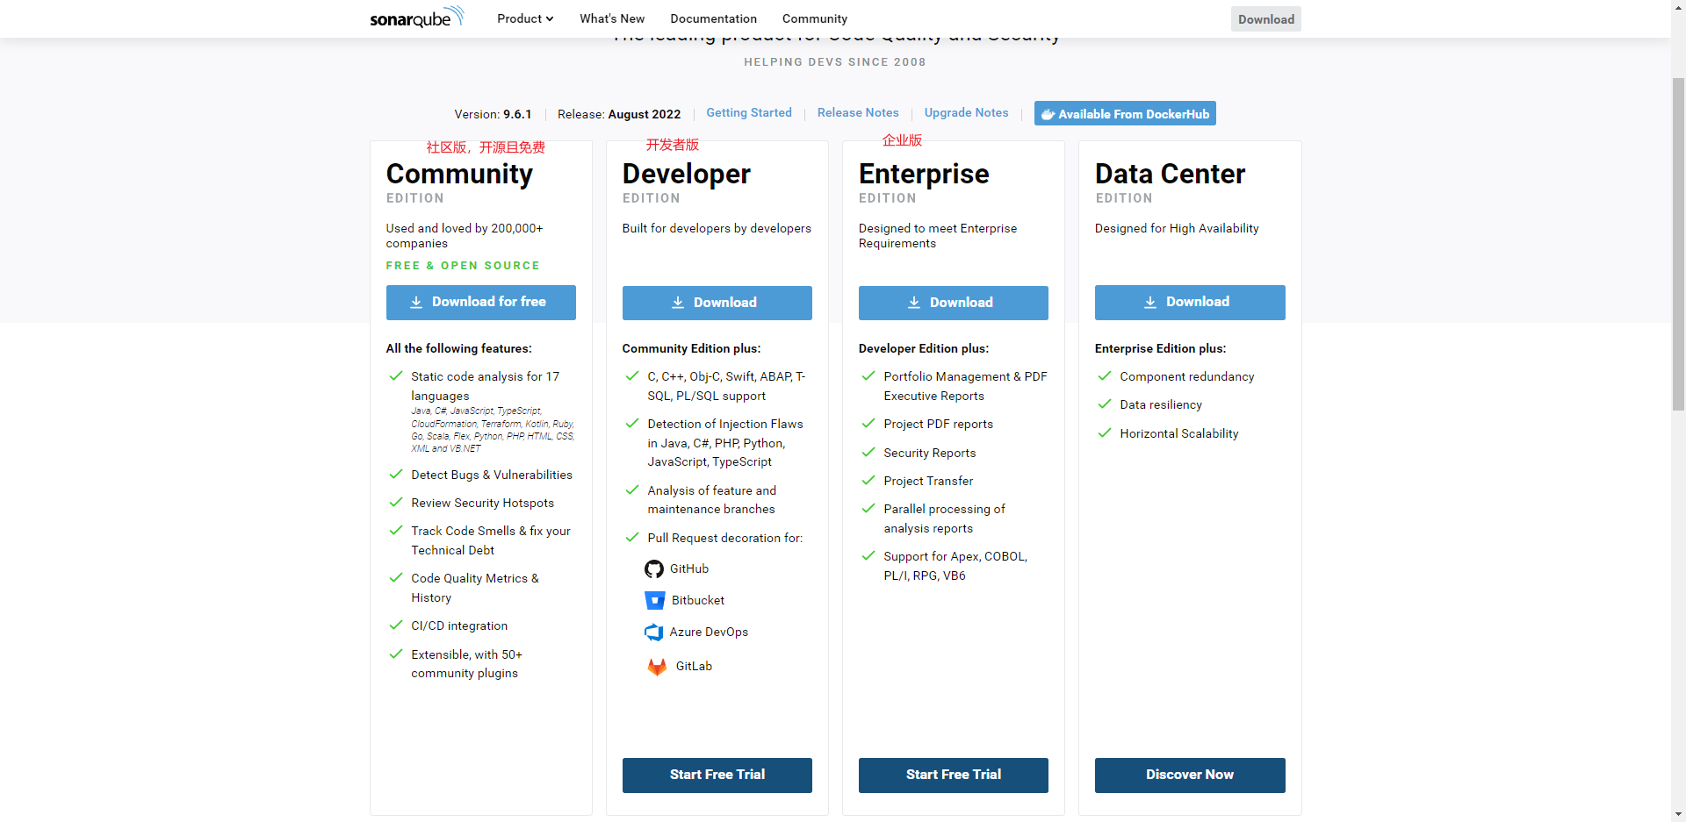Click checkmark beside Security Reports
1686x822 pixels.
pos(868,452)
